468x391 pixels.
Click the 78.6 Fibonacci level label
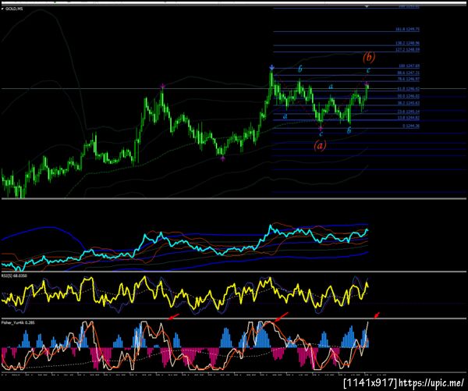408,79
